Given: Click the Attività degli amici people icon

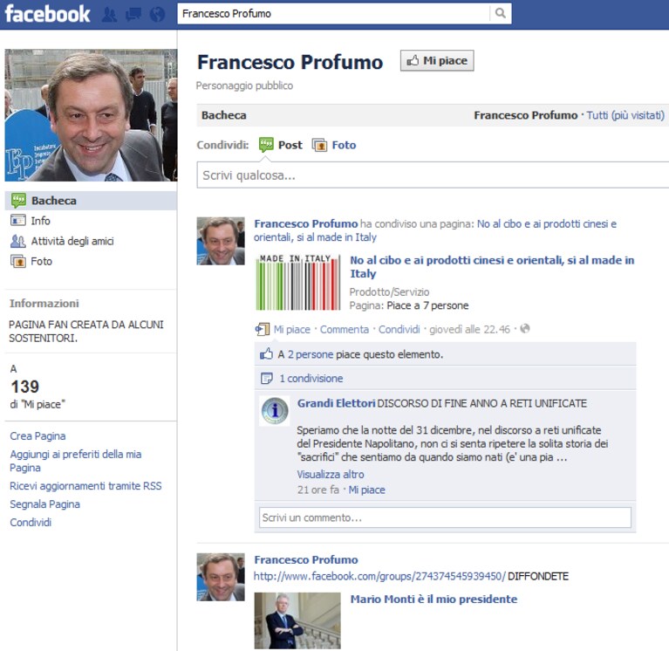Looking at the screenshot, I should (x=18, y=241).
